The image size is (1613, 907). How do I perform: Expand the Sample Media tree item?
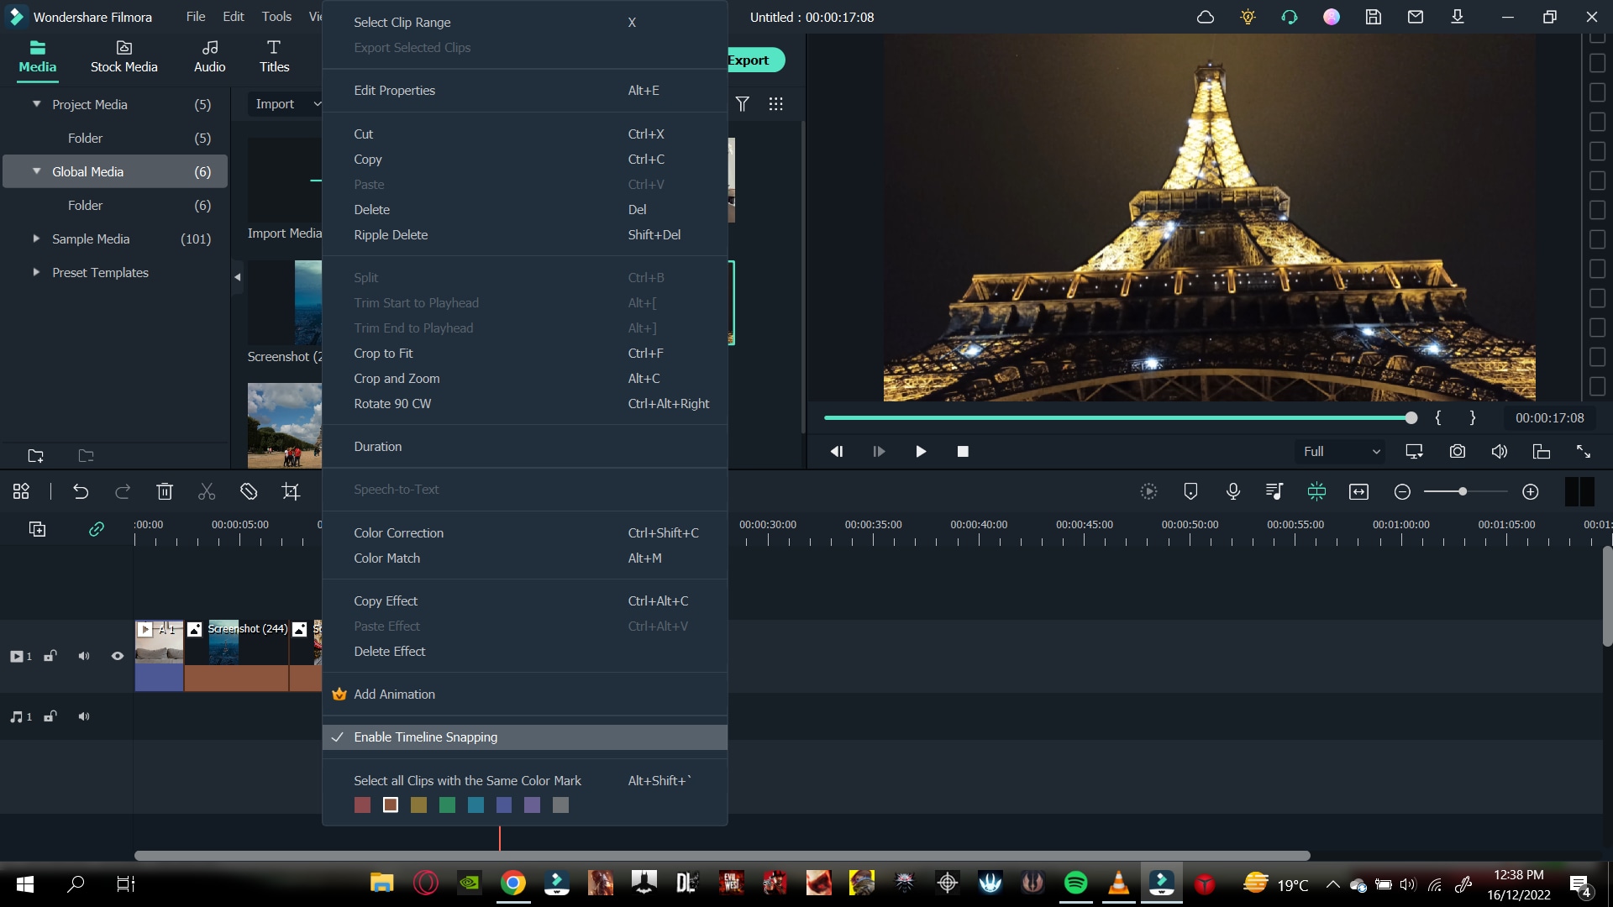35,239
